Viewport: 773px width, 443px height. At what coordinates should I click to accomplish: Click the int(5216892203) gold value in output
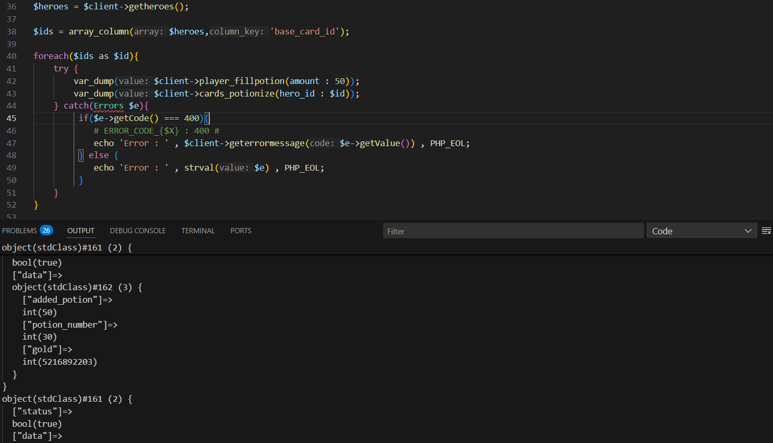click(x=60, y=362)
